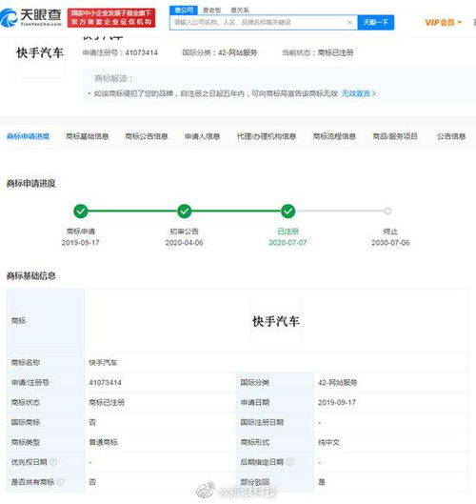This screenshot has height=504, width=476.
Task: Click the Tianyancha logo
Action: (x=30, y=17)
